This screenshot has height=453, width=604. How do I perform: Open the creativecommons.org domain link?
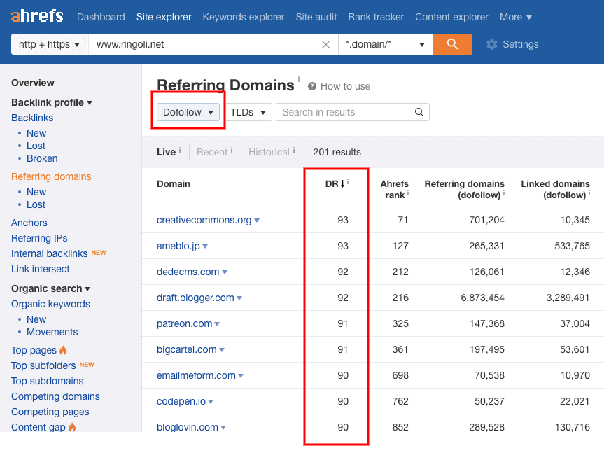[204, 220]
